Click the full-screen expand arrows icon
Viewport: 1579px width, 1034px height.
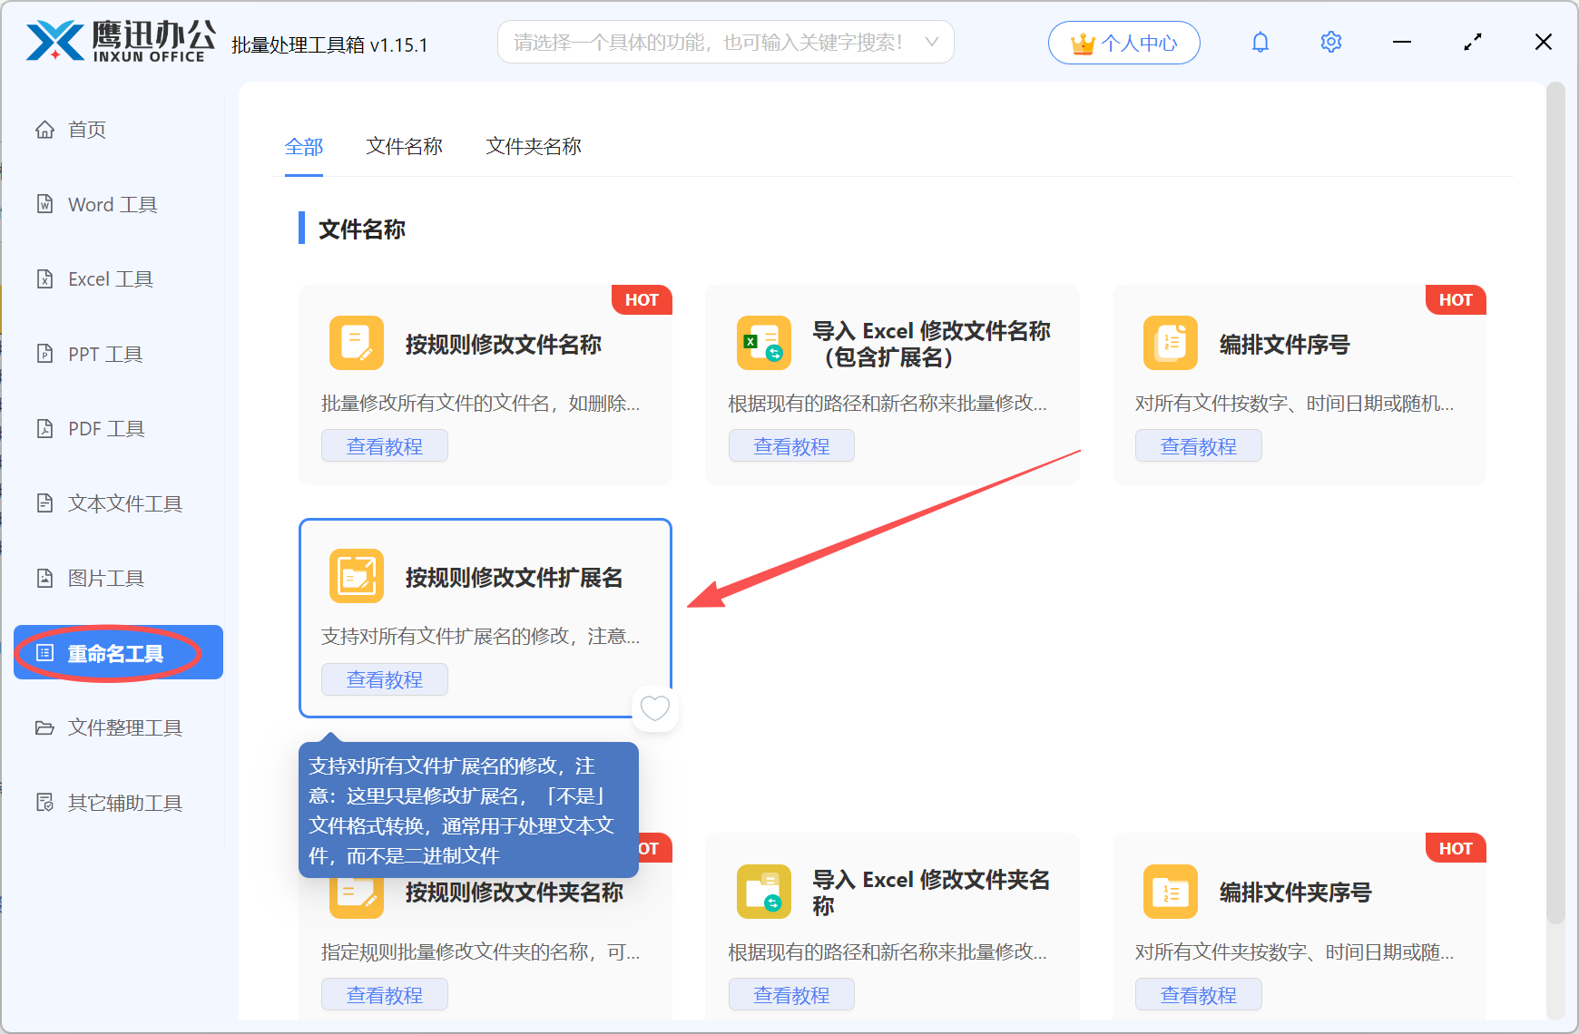1473,42
